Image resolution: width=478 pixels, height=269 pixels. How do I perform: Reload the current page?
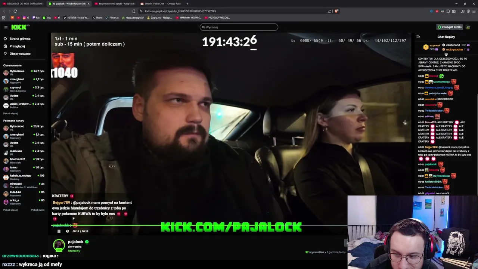point(15,11)
